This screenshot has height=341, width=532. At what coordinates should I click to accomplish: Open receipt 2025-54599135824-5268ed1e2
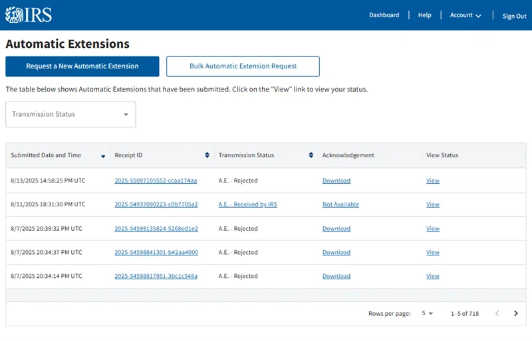coord(156,229)
